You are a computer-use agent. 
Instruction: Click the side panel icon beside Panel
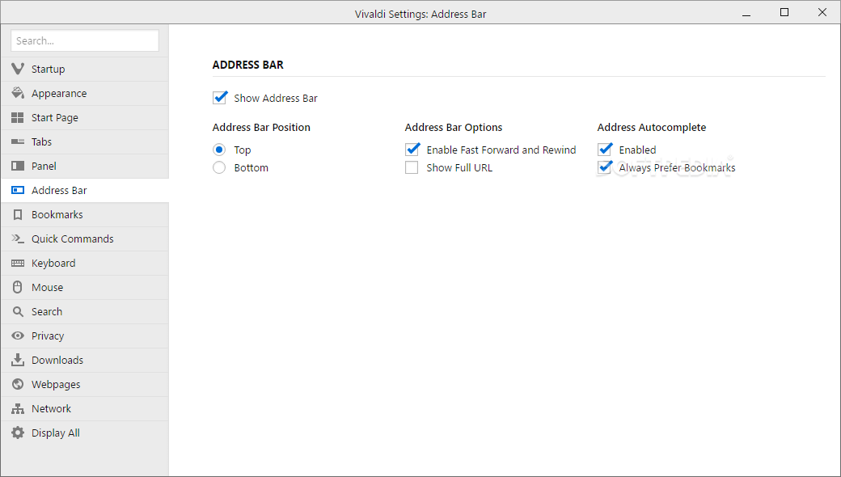(18, 166)
